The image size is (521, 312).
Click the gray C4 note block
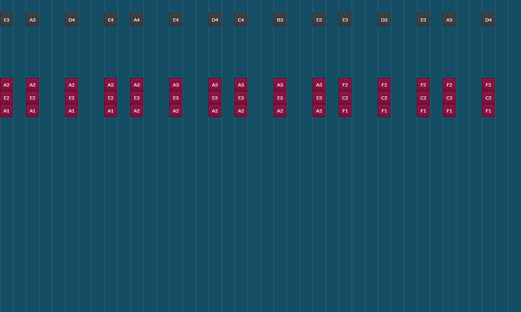point(241,19)
